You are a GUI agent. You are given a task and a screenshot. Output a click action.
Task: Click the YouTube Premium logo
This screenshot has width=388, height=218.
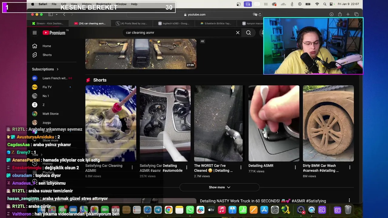point(54,33)
